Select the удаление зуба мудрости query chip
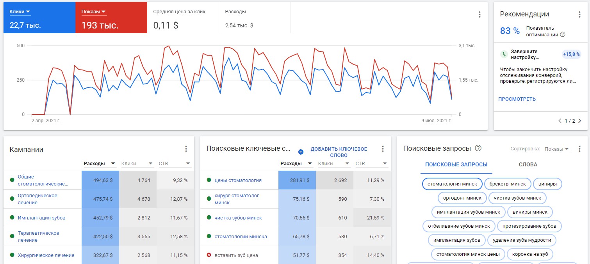Image resolution: width=590 pixels, height=264 pixels. 522,240
